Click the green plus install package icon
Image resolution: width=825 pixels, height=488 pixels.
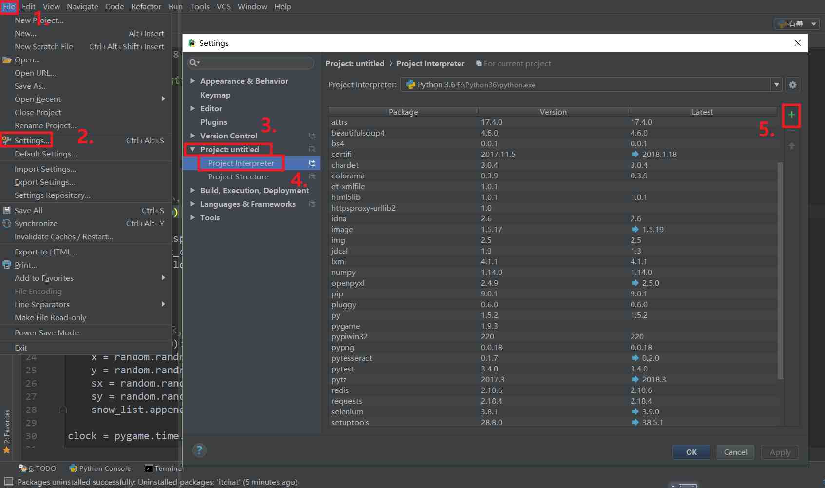791,115
